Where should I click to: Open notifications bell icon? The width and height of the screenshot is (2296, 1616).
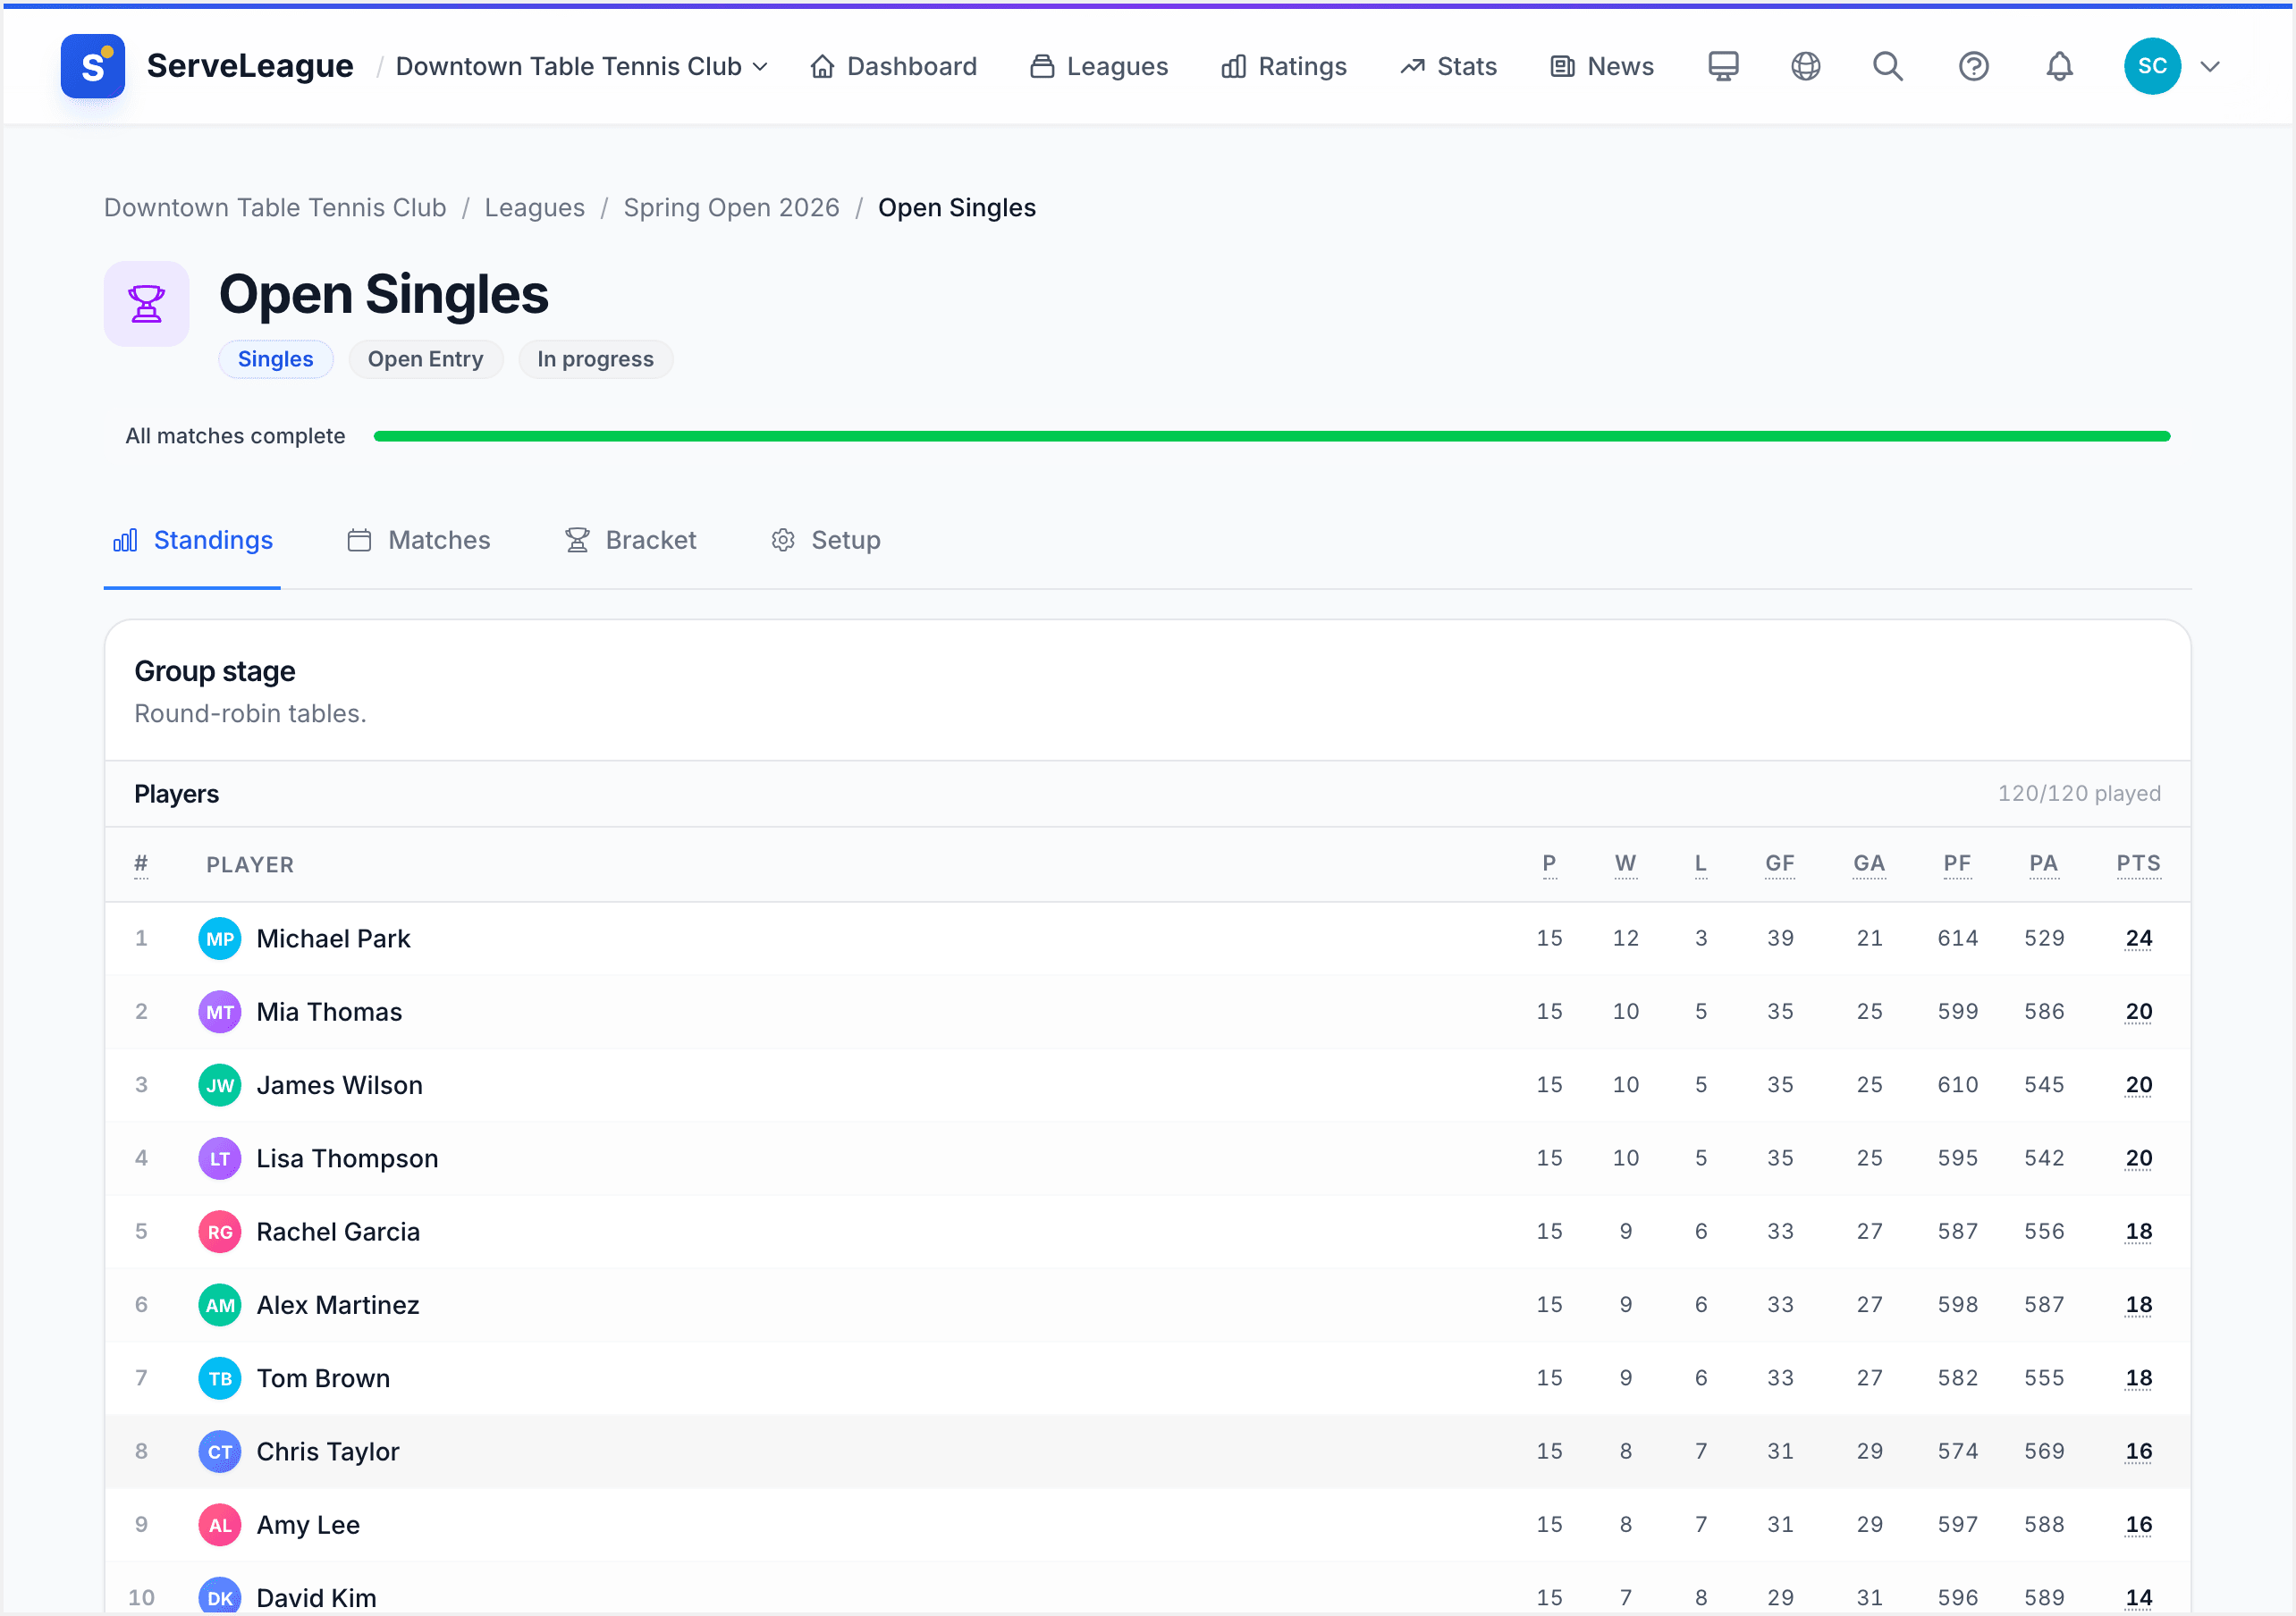(x=2059, y=66)
